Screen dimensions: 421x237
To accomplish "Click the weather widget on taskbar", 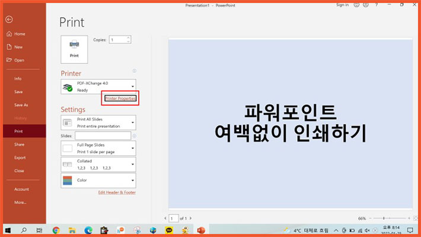I will [306, 230].
